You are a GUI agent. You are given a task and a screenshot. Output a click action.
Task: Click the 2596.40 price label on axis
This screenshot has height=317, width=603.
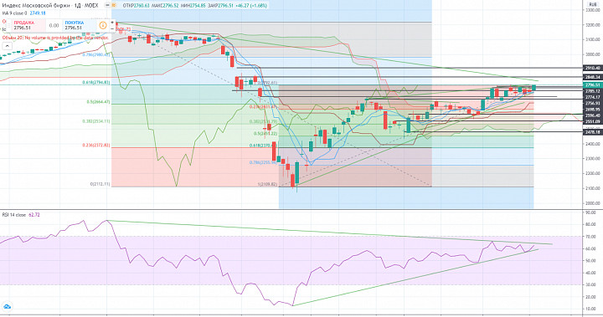[593, 115]
